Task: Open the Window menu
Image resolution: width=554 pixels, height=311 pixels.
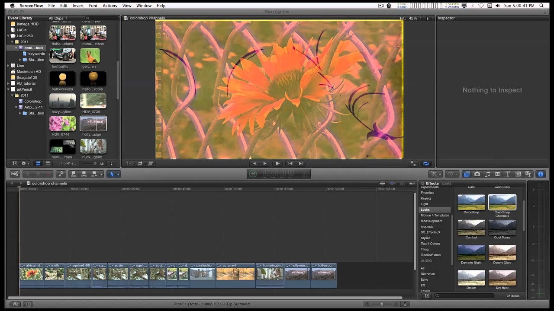Action: [x=144, y=6]
